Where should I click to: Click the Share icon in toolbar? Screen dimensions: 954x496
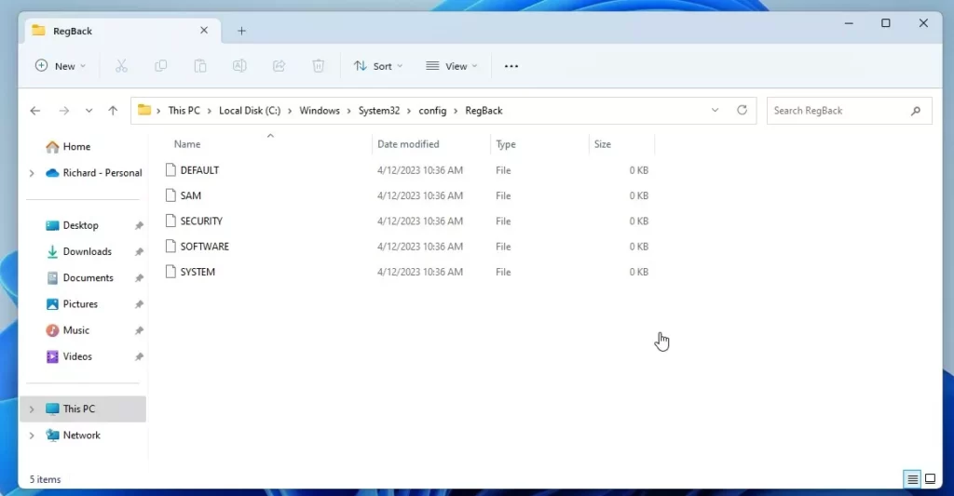tap(279, 66)
